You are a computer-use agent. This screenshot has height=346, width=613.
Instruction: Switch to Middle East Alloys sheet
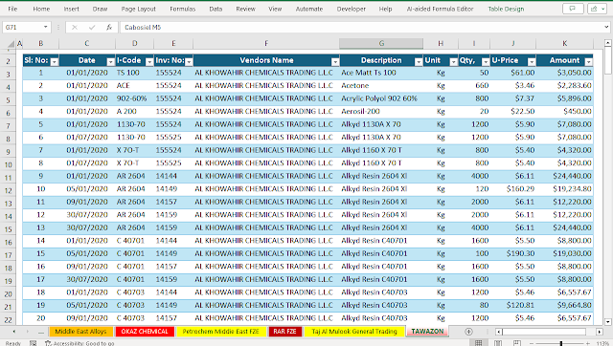tap(80, 332)
